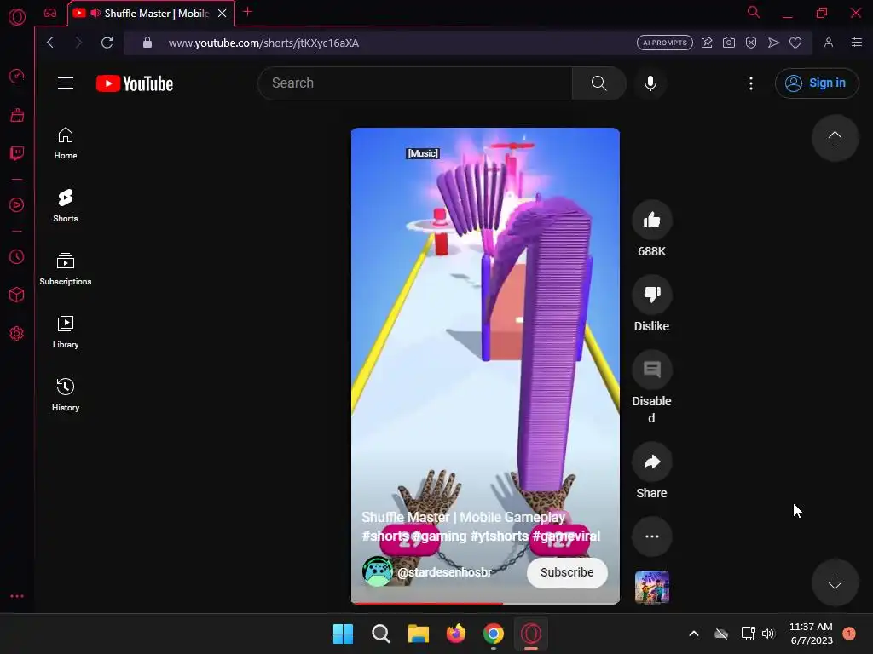Open Shorts in YouTube sidebar
The height and width of the screenshot is (654, 873).
coord(66,206)
